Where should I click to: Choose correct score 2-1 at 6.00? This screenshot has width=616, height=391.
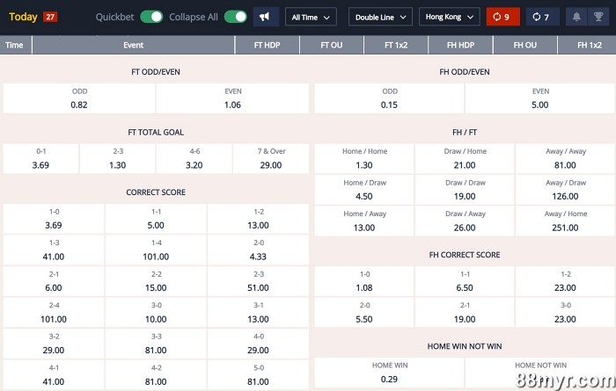[54, 281]
